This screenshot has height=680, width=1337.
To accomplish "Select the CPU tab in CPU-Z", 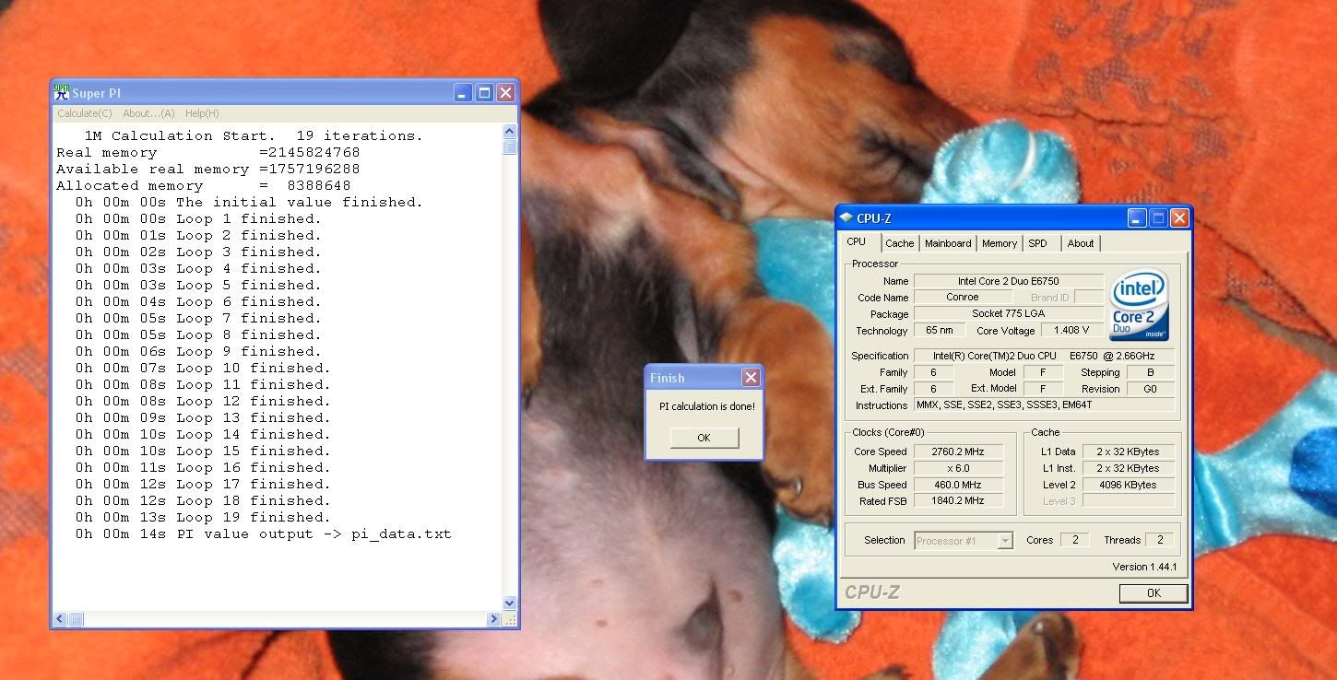I will tap(857, 241).
